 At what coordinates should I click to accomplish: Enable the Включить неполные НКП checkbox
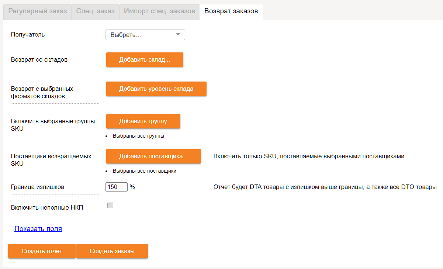point(110,206)
